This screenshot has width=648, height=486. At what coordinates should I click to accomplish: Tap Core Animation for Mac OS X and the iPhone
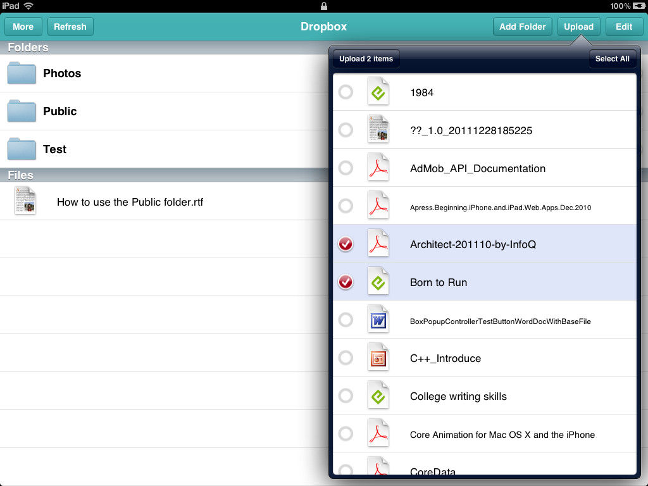pos(502,435)
